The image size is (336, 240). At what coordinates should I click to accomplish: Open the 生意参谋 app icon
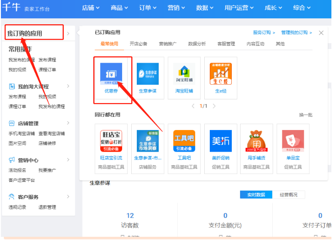pos(148,74)
